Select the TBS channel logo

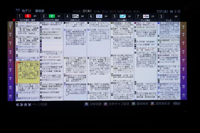pyautogui.click(x=99, y=16)
